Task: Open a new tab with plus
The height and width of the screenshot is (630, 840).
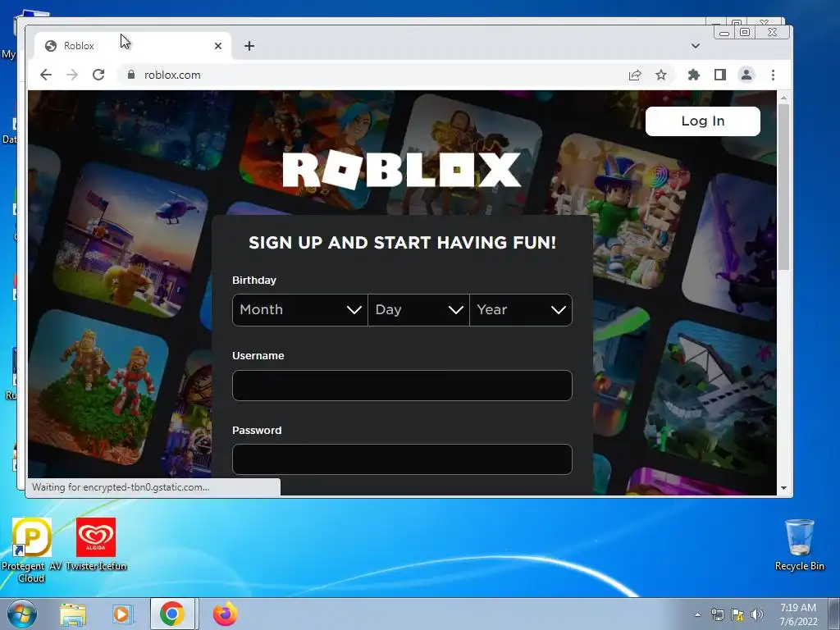Action: [249, 46]
